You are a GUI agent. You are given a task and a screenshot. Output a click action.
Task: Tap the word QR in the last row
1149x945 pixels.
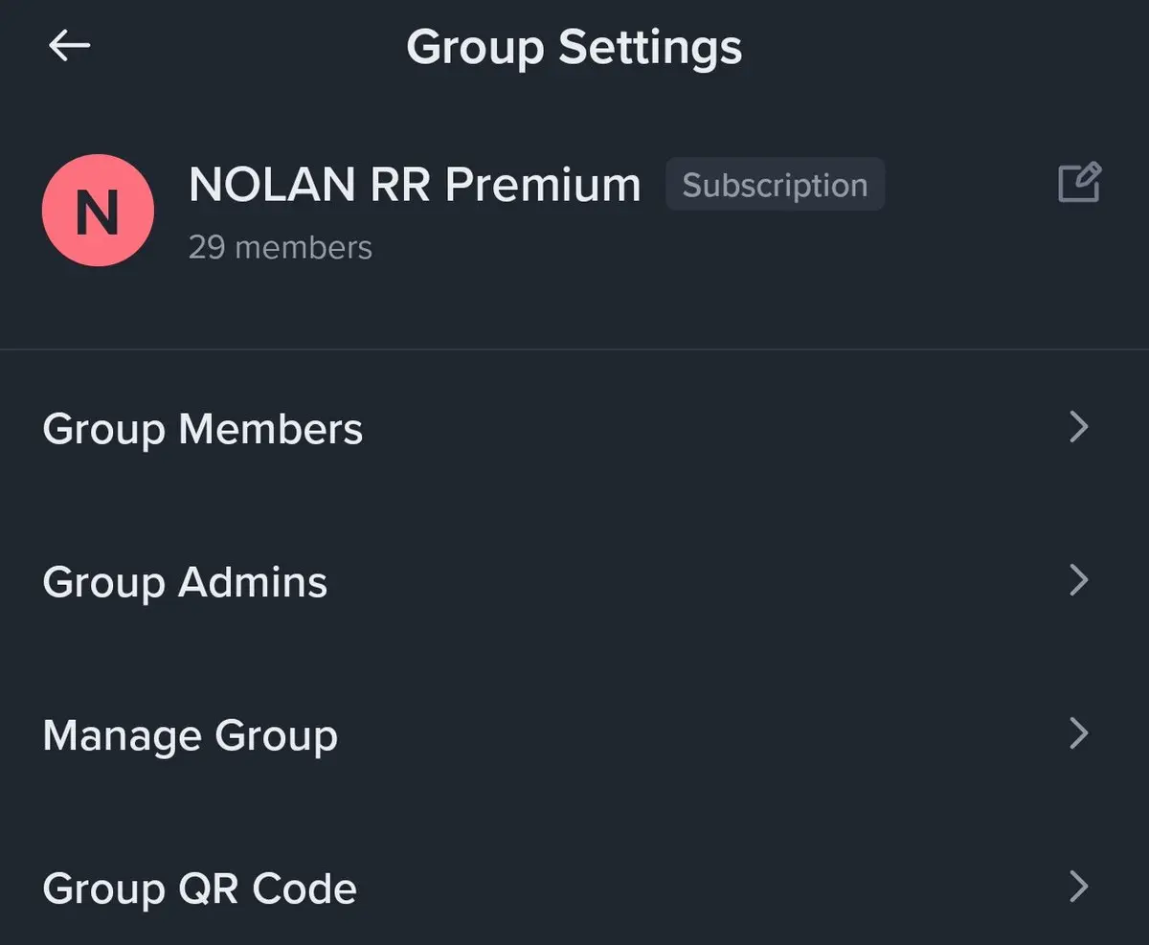pyautogui.click(x=209, y=889)
